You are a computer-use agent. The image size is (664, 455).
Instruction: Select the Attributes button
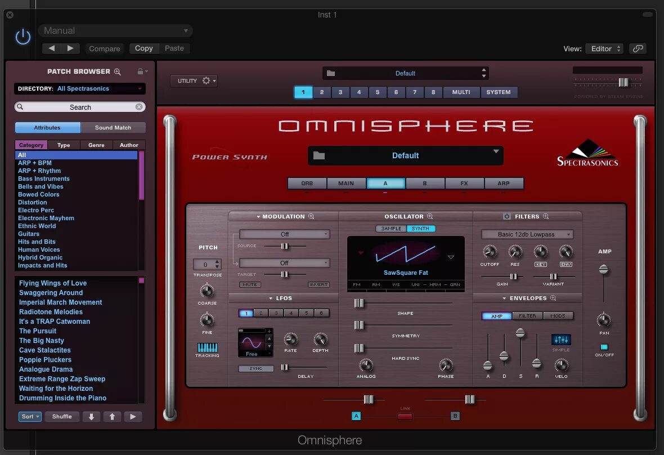47,127
